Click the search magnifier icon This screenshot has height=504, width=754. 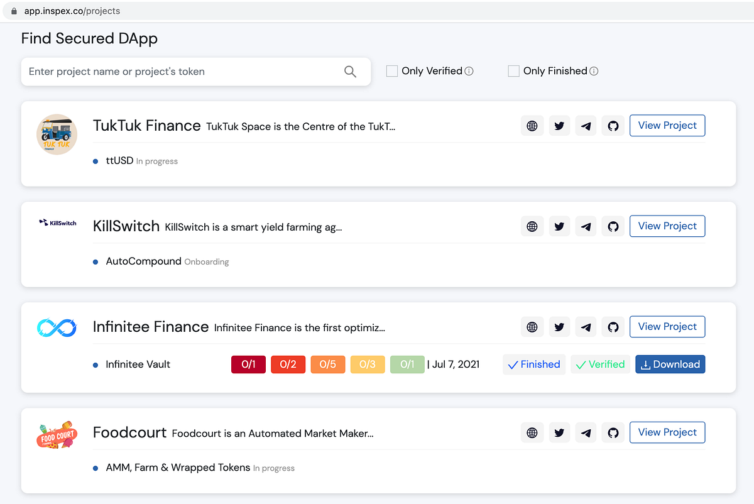click(350, 71)
